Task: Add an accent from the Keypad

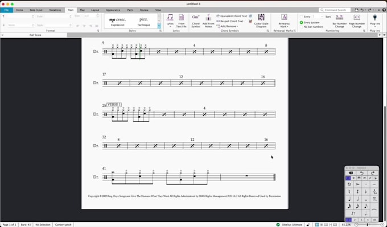Action: pos(357,184)
